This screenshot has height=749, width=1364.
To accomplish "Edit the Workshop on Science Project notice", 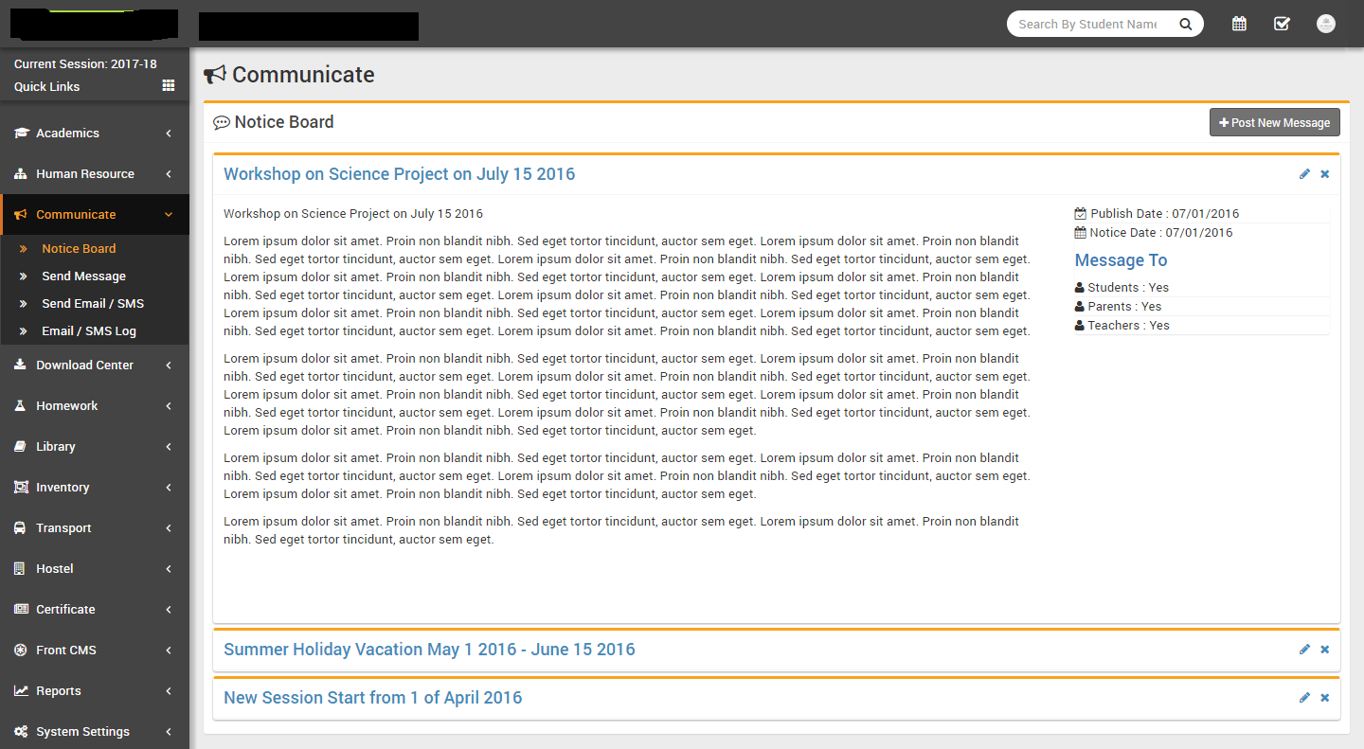I will [1304, 173].
